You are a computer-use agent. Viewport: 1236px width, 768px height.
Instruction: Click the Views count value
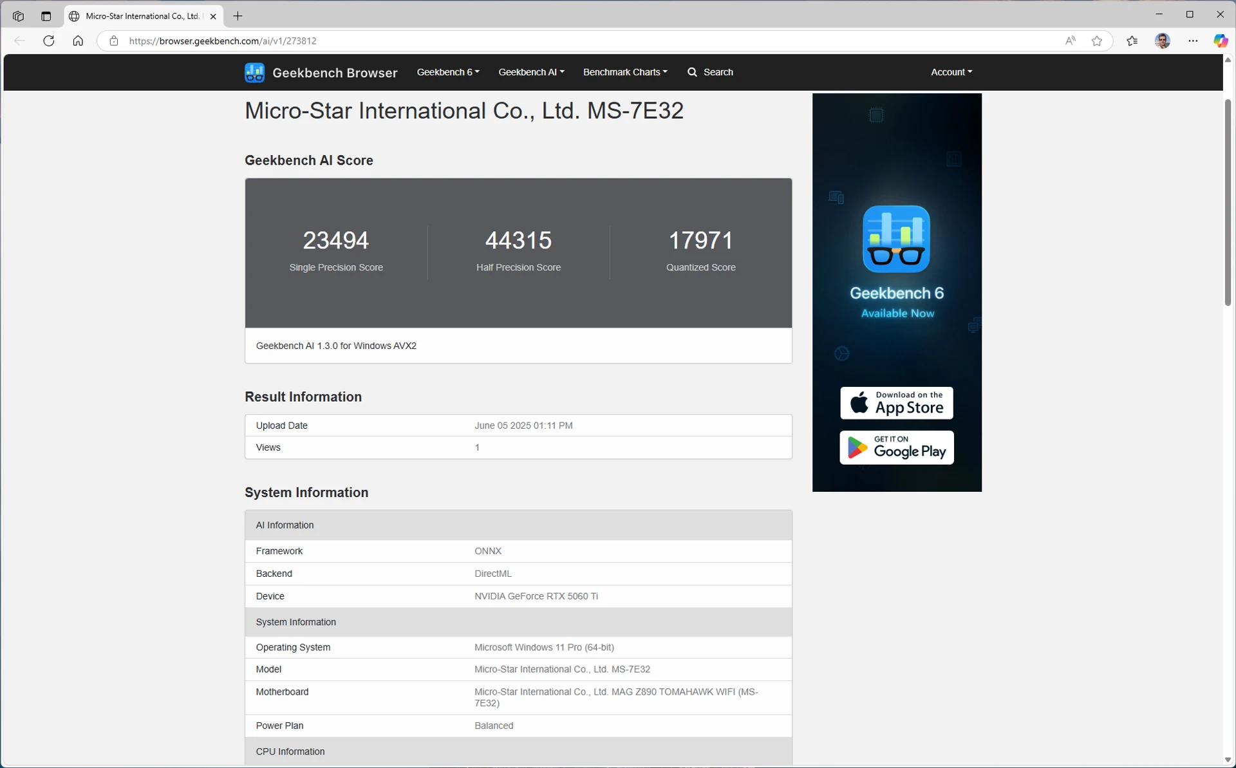pyautogui.click(x=477, y=447)
